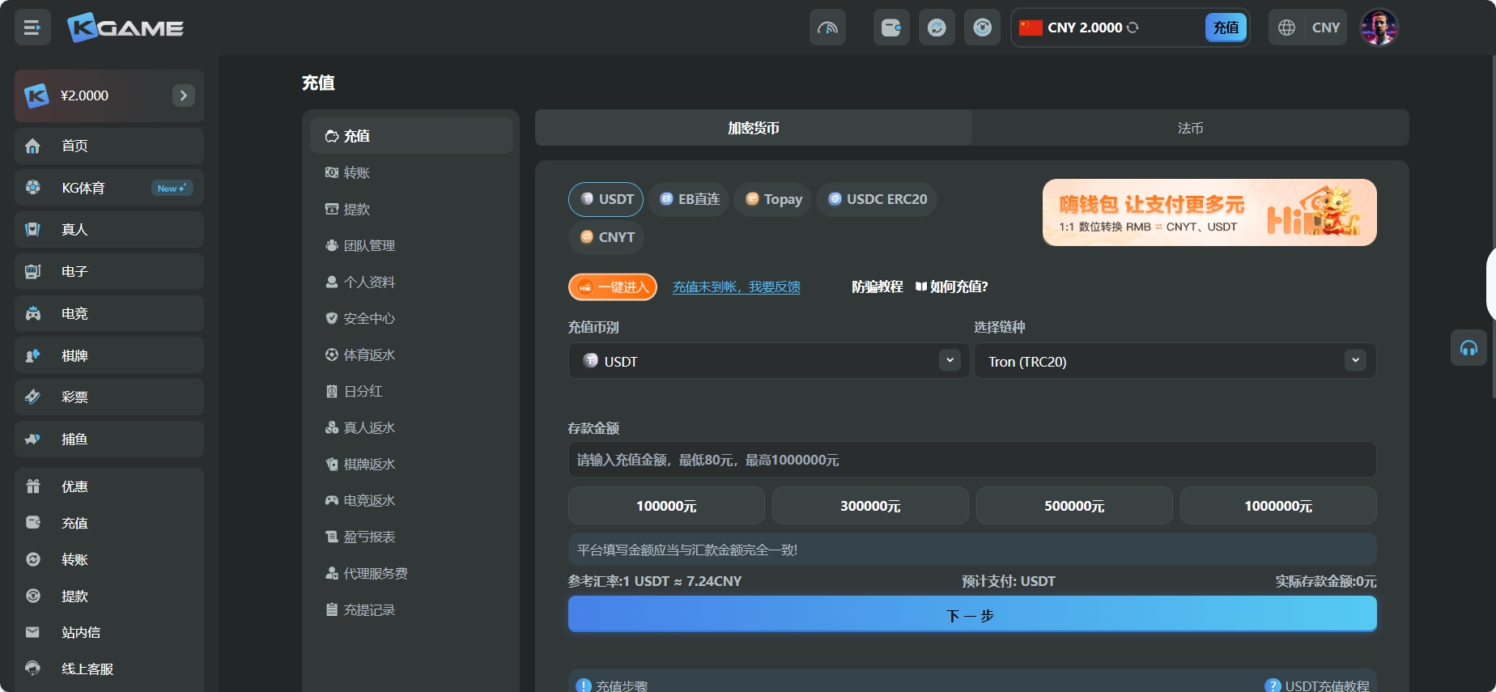Click the wallet icon in top bar
Image resolution: width=1496 pixels, height=692 pixels.
(x=891, y=28)
